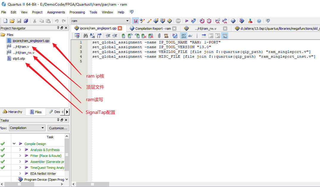The image size is (320, 187).
Task: Close the Tasks panel
Action: pyautogui.click(x=66, y=120)
